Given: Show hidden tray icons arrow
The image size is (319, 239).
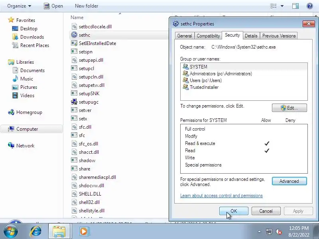Looking at the screenshot, I should point(260,231).
